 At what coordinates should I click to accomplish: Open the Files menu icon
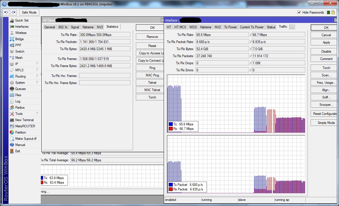pyautogui.click(x=12, y=95)
